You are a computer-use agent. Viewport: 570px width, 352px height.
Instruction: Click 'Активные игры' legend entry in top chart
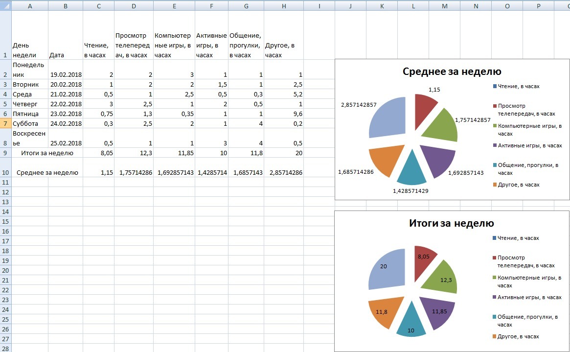pyautogui.click(x=529, y=145)
